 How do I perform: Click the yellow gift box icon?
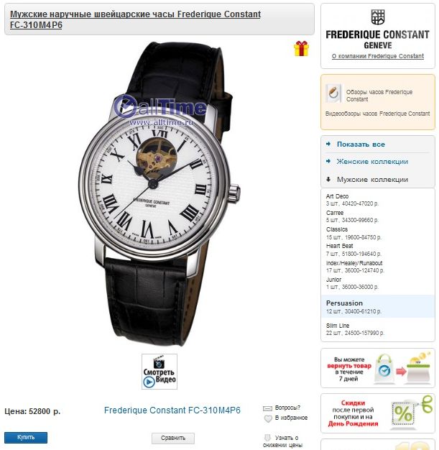pyautogui.click(x=301, y=48)
